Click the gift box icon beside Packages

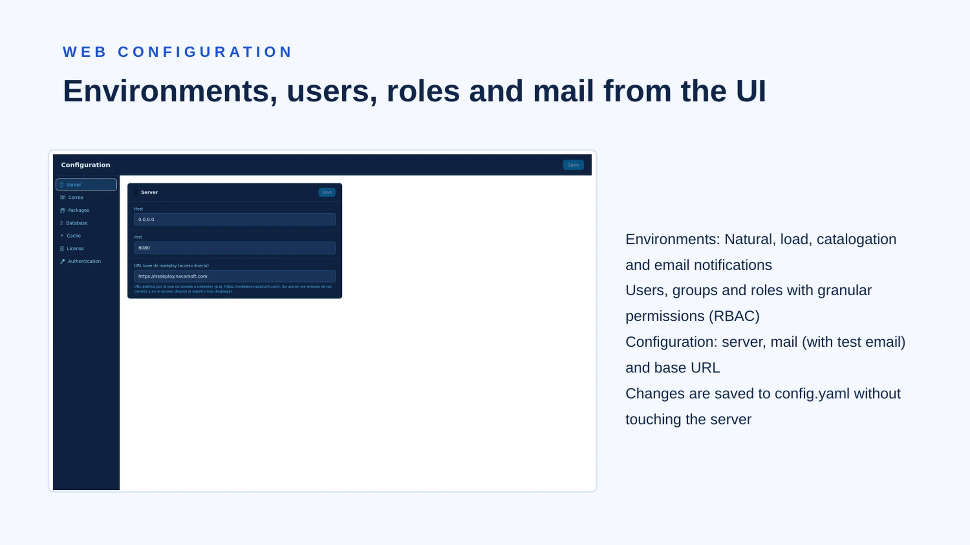63,210
